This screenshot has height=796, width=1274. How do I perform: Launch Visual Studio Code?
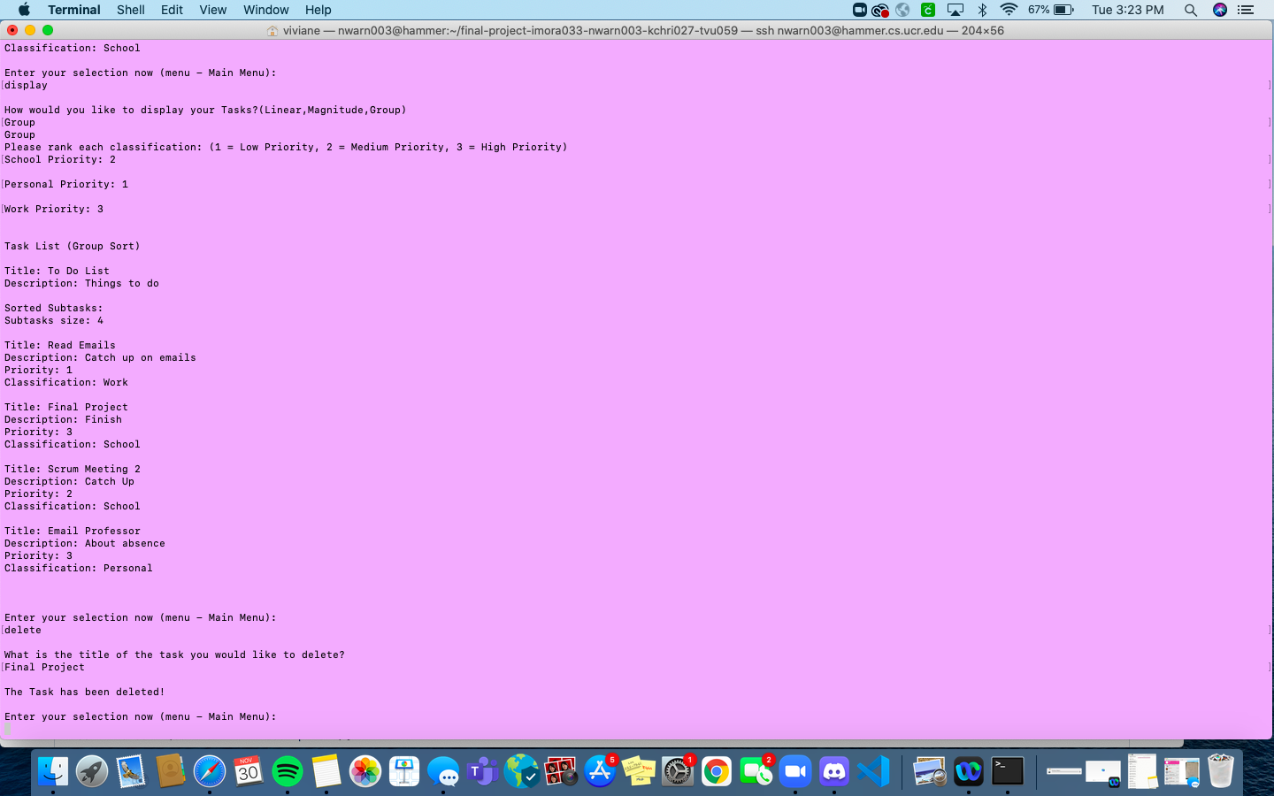click(872, 771)
